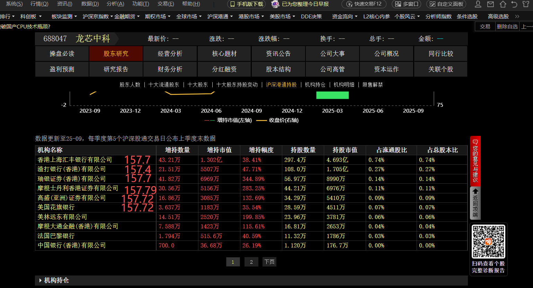This screenshot has width=533, height=288.
Task: Toggle 收盘价(右轴) chart legend
Action: point(277,120)
